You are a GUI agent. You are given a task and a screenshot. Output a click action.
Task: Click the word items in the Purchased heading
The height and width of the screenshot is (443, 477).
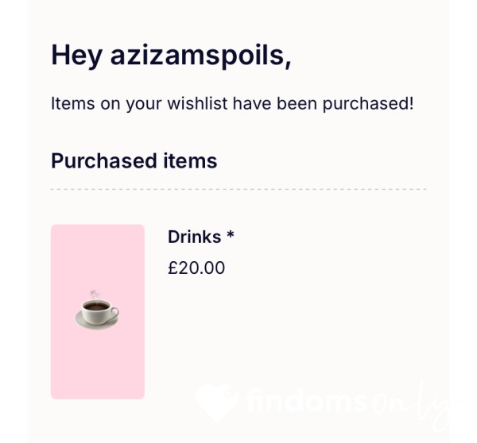pyautogui.click(x=191, y=160)
